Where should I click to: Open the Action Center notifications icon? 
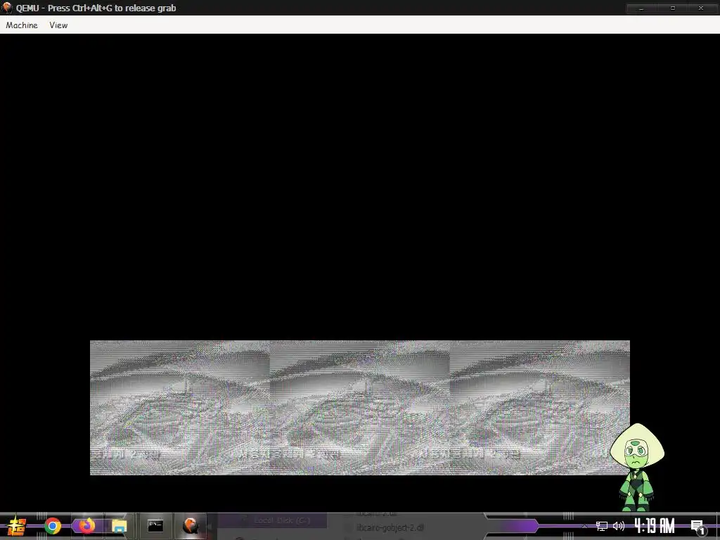click(697, 527)
